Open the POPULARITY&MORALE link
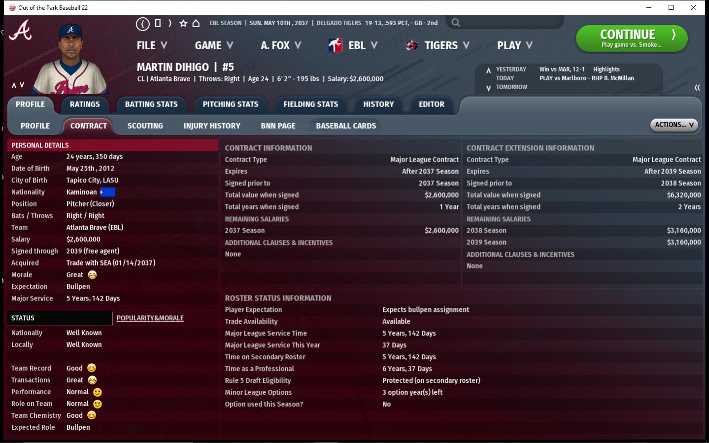The image size is (709, 443). tap(150, 318)
